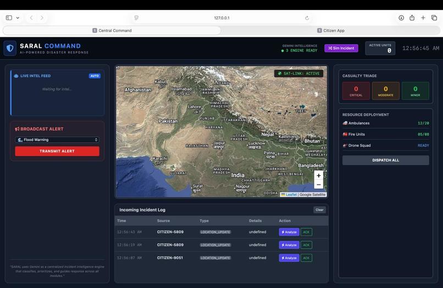Click the 12:56:45 AM clock display
Viewport: 443px width, 288px height.
click(x=420, y=48)
